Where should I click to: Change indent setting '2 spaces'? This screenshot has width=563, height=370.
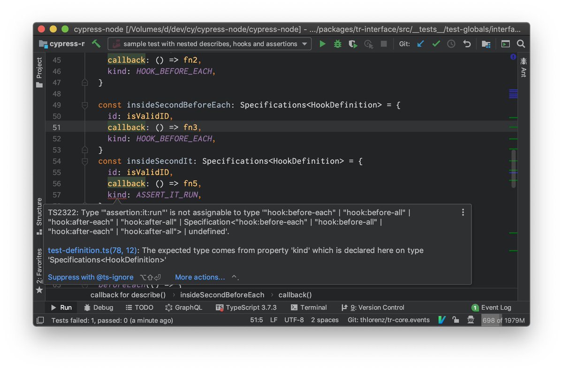click(x=325, y=320)
